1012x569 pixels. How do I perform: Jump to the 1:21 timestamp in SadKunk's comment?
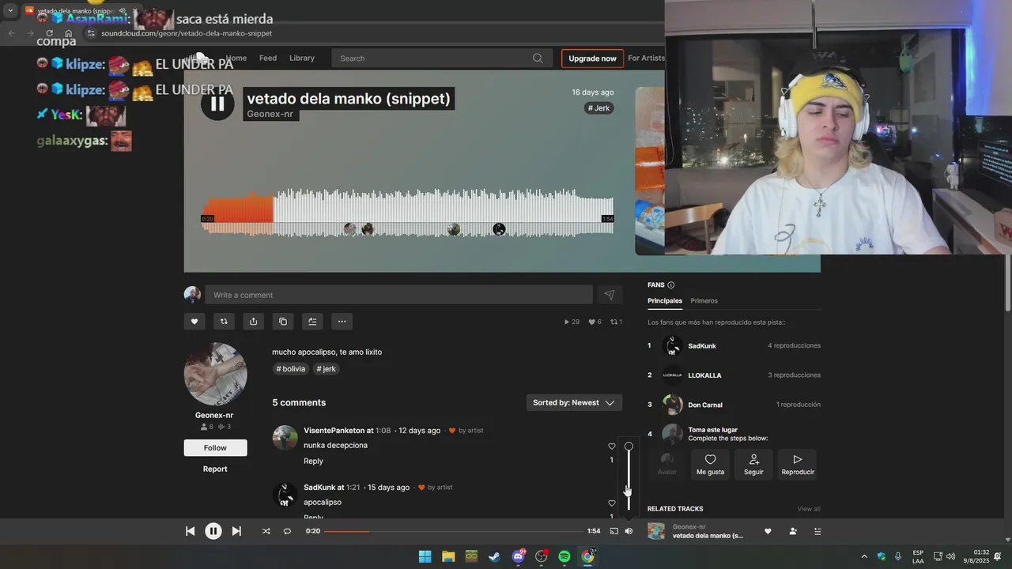(353, 488)
